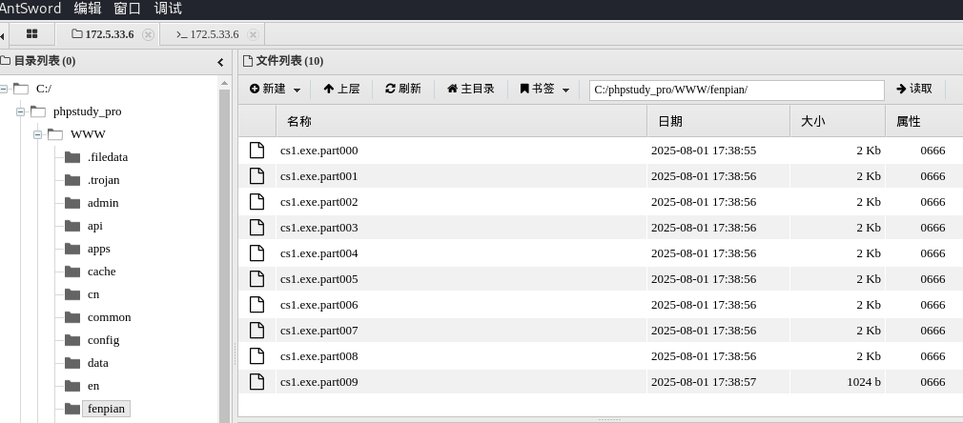Collapse the C:/ tree node
963x423 pixels.
(x=4, y=89)
